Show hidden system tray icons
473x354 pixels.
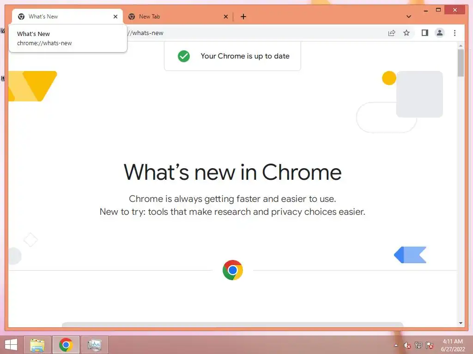point(396,345)
